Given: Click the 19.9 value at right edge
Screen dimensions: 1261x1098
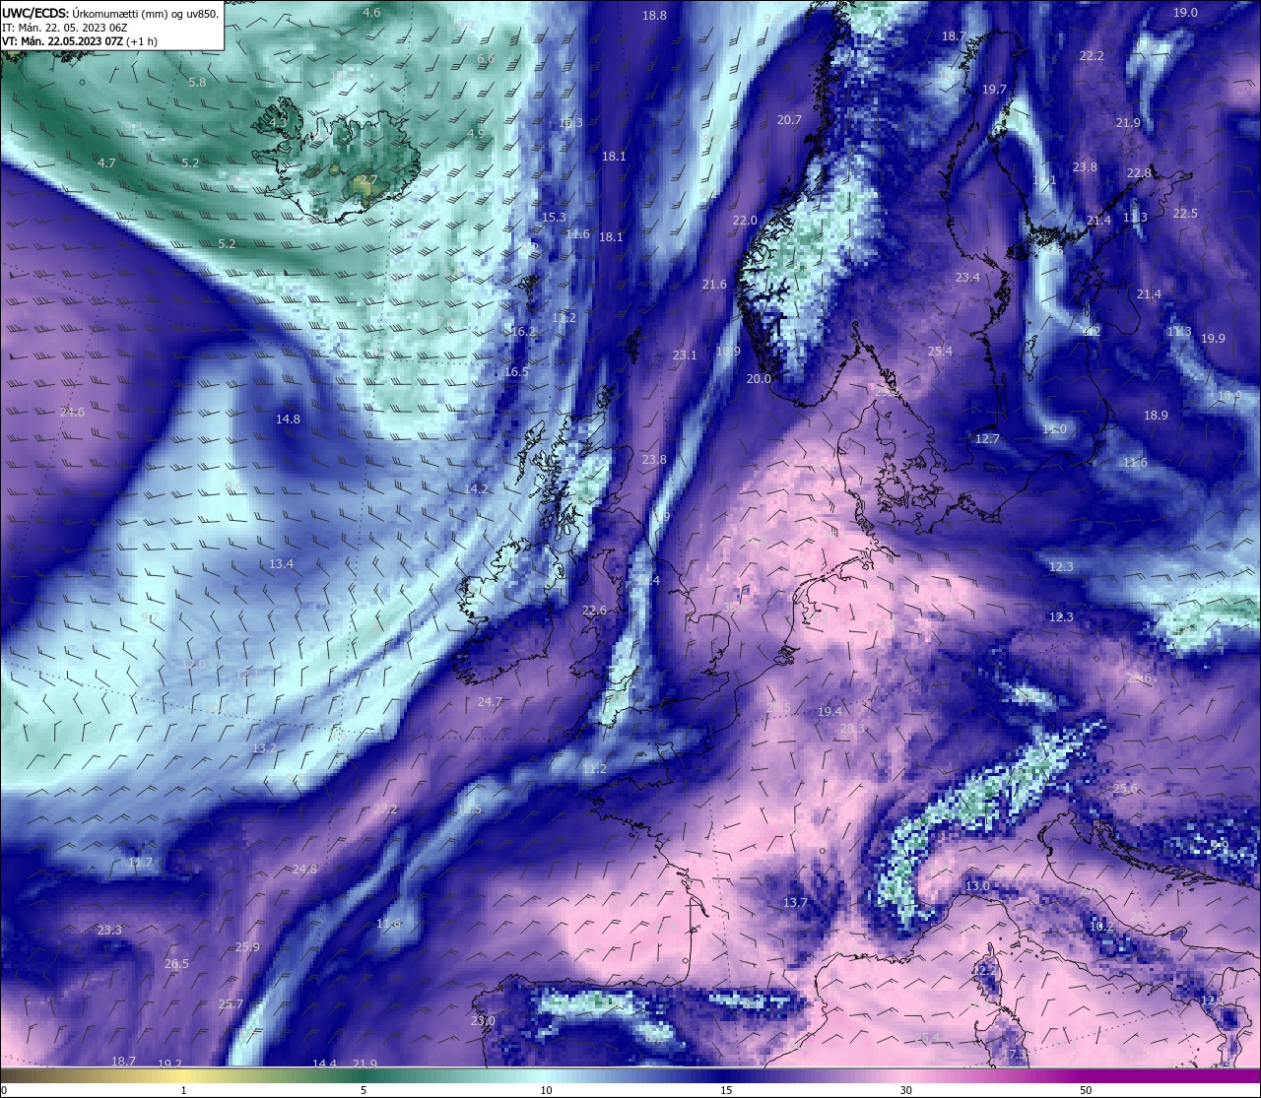Looking at the screenshot, I should tap(1213, 339).
